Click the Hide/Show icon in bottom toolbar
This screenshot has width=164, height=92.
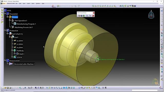pos(71,88)
